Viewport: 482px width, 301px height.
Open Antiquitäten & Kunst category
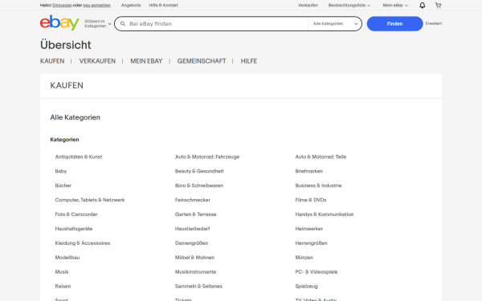[79, 157]
